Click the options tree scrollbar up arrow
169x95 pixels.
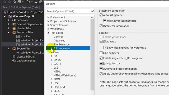[92, 17]
